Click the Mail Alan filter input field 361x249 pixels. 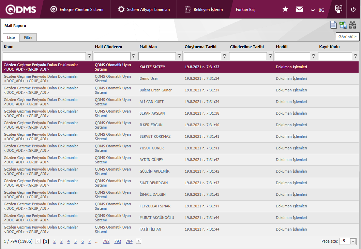(157, 56)
